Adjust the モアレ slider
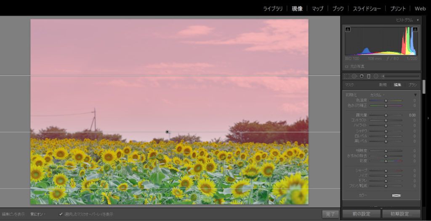The width and height of the screenshot is (431, 221). [x=386, y=181]
